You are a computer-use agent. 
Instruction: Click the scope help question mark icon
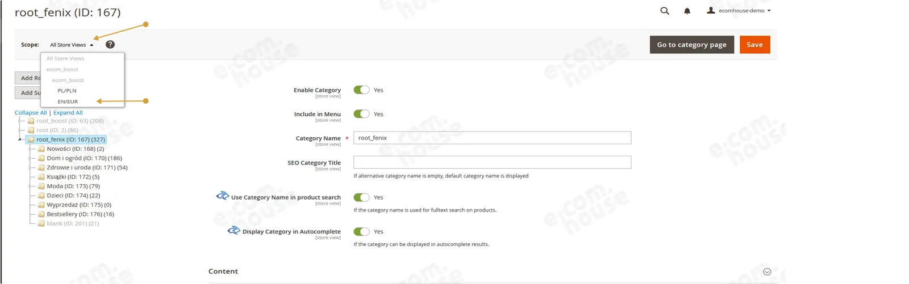click(x=110, y=44)
